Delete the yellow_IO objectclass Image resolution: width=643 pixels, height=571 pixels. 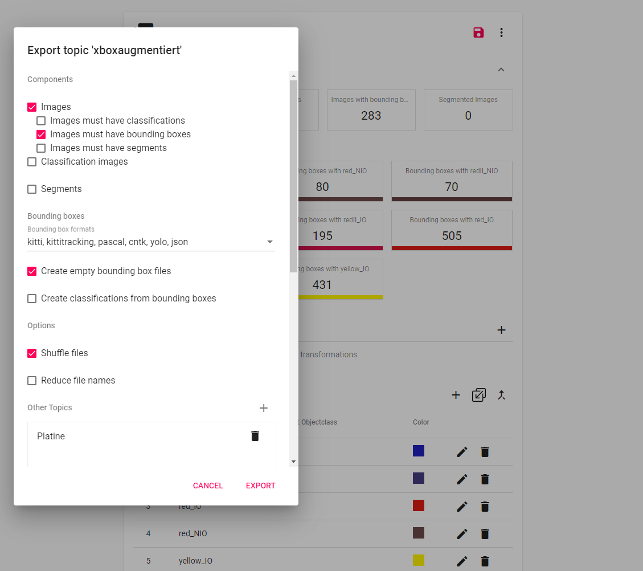coord(485,561)
